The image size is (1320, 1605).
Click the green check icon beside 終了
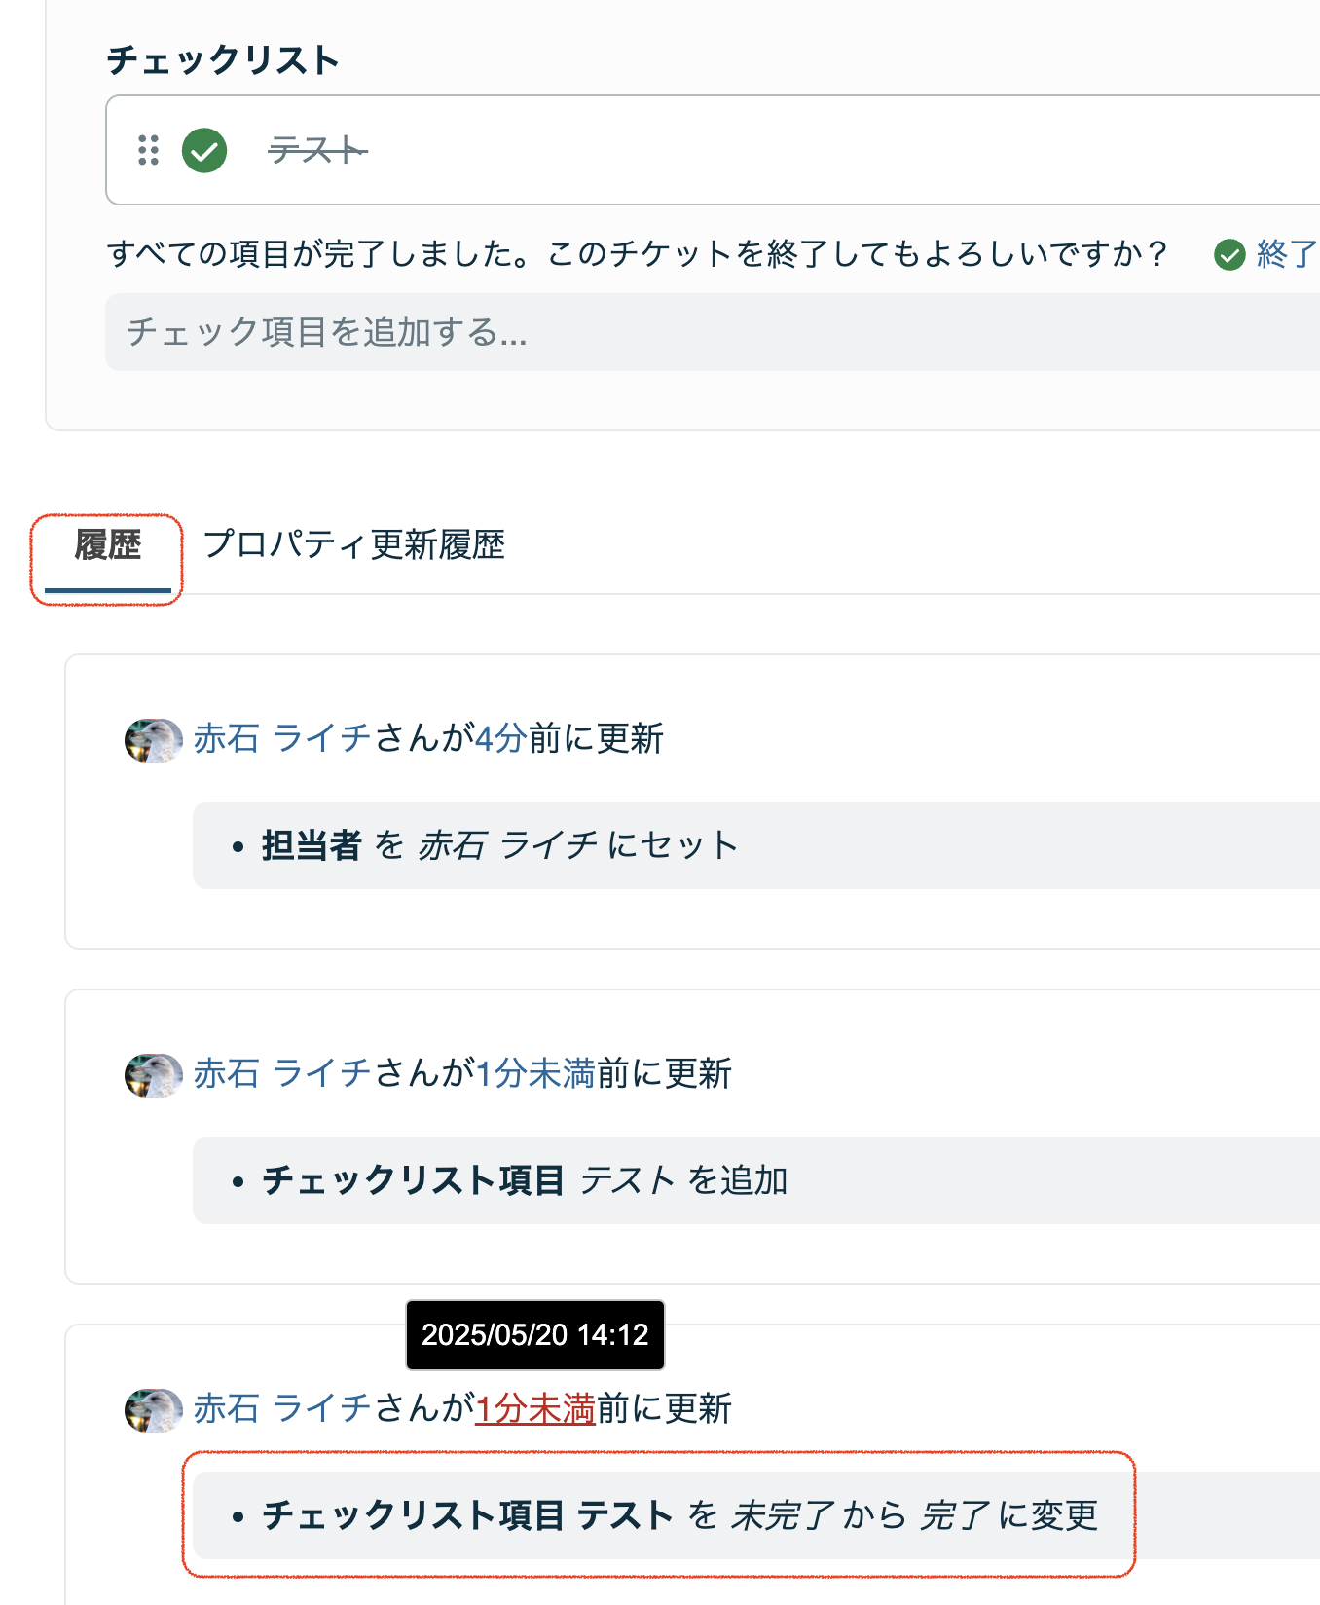1229,255
